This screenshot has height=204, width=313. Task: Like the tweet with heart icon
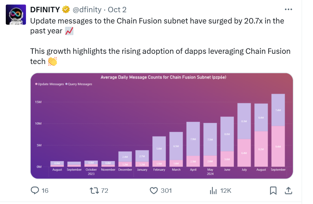point(154,191)
